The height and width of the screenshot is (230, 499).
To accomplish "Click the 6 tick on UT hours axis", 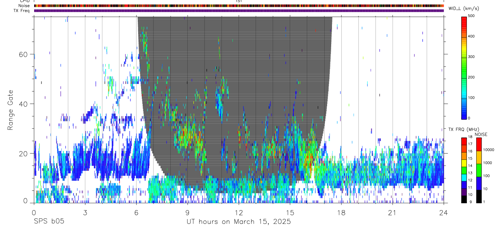I will click(x=136, y=213).
